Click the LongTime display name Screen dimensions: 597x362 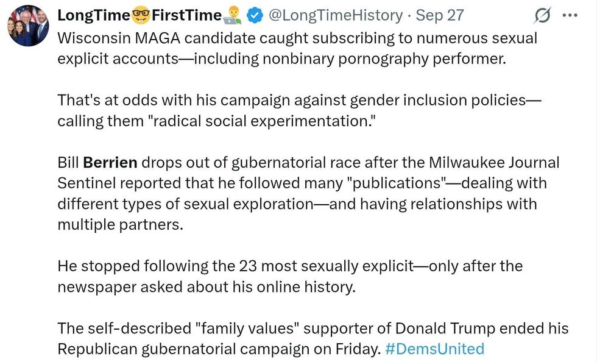(94, 15)
